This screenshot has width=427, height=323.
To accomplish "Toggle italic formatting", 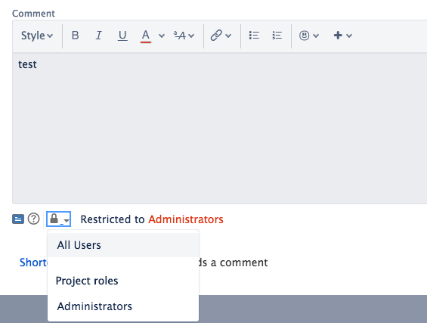I will [98, 36].
